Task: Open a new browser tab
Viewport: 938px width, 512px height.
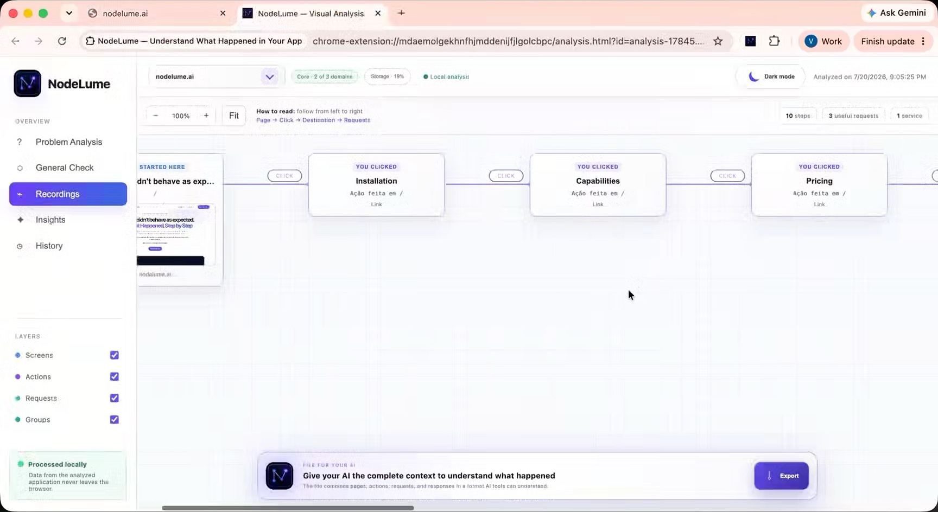Action: (x=401, y=13)
